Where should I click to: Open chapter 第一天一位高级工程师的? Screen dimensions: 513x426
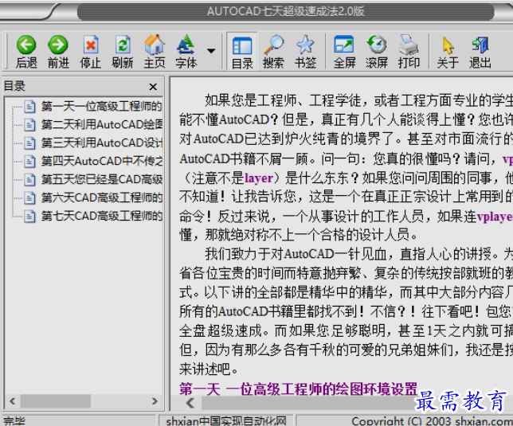tap(101, 106)
